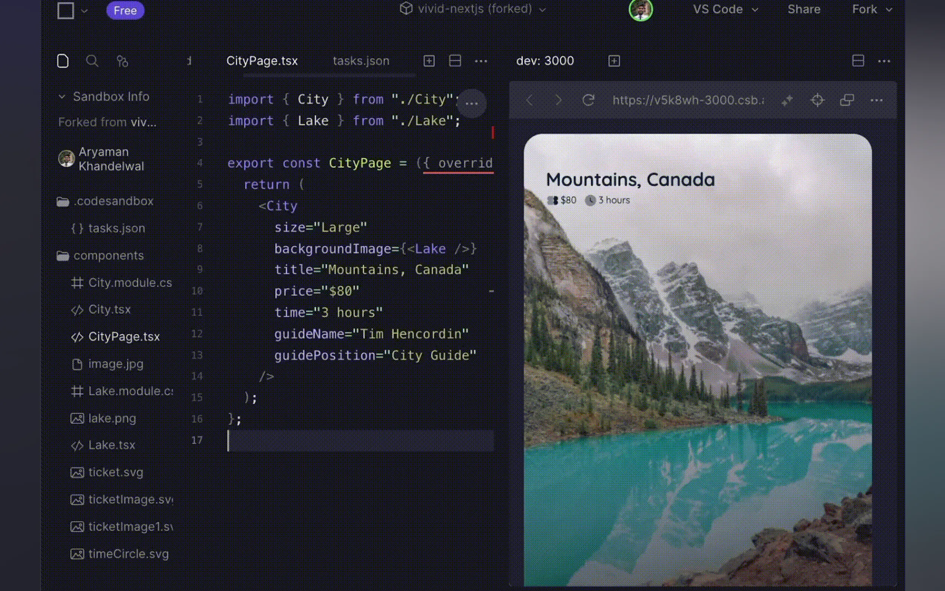Open Lake.tsx in the file tree
This screenshot has height=591, width=945.
(x=111, y=445)
